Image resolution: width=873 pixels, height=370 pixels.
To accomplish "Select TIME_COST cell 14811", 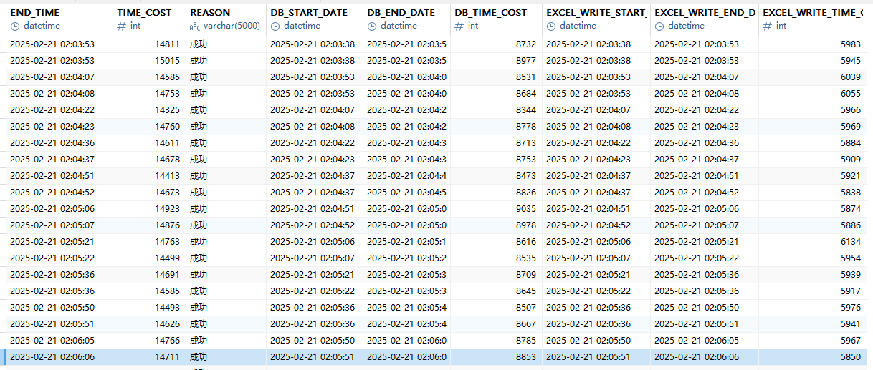I will [150, 44].
